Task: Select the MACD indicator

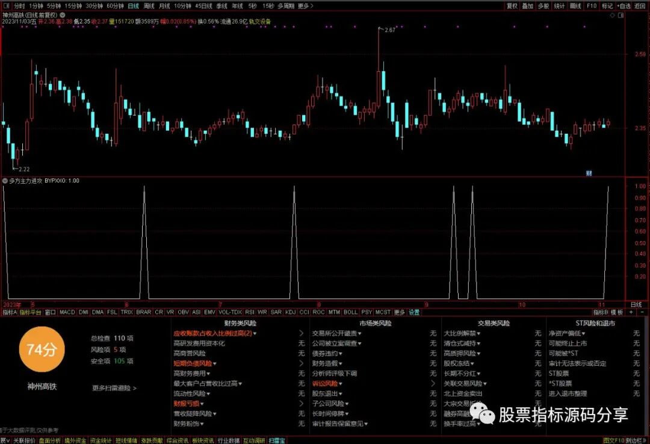Action: (67, 312)
